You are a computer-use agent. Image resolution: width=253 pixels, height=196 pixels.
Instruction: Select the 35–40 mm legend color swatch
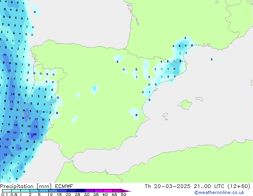coord(99,191)
